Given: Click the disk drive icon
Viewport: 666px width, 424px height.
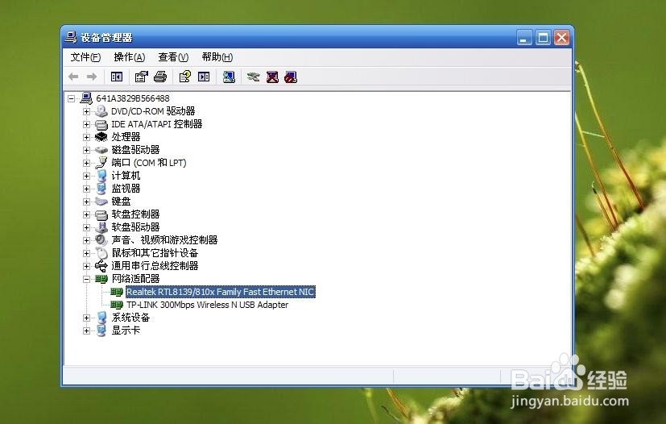Looking at the screenshot, I should point(101,150).
